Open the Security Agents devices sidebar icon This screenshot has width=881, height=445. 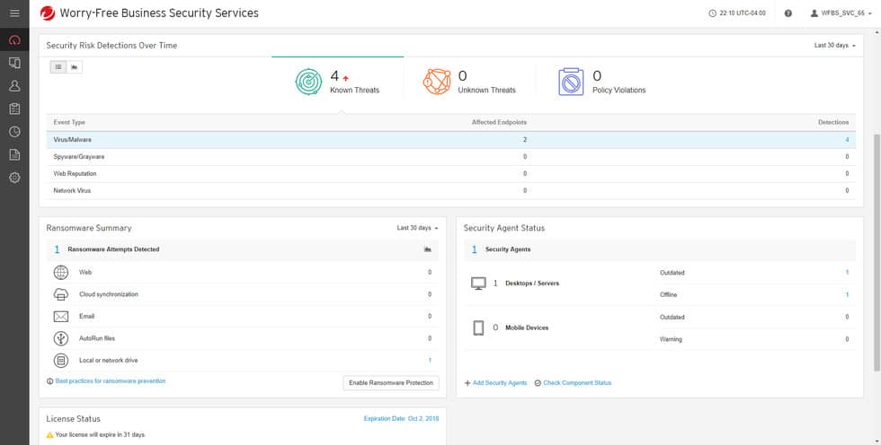[14, 63]
